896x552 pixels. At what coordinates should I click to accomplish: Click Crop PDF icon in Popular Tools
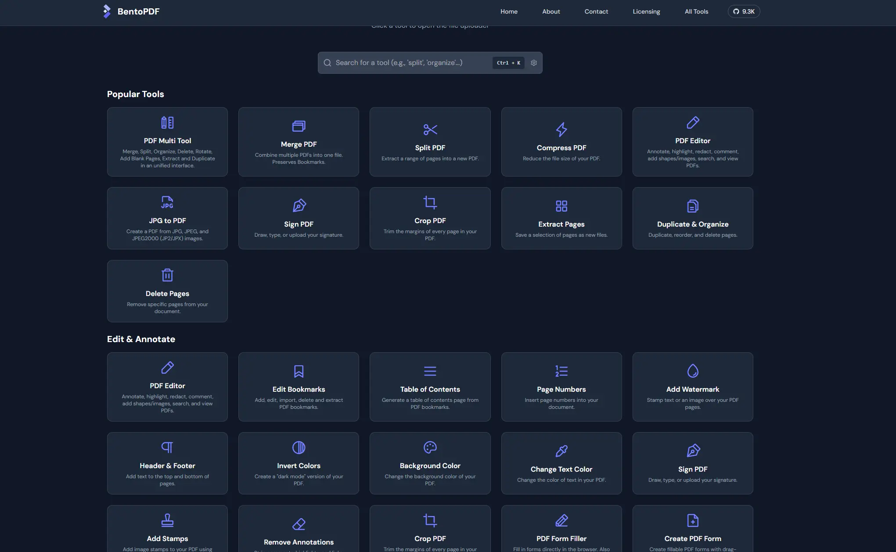point(430,202)
